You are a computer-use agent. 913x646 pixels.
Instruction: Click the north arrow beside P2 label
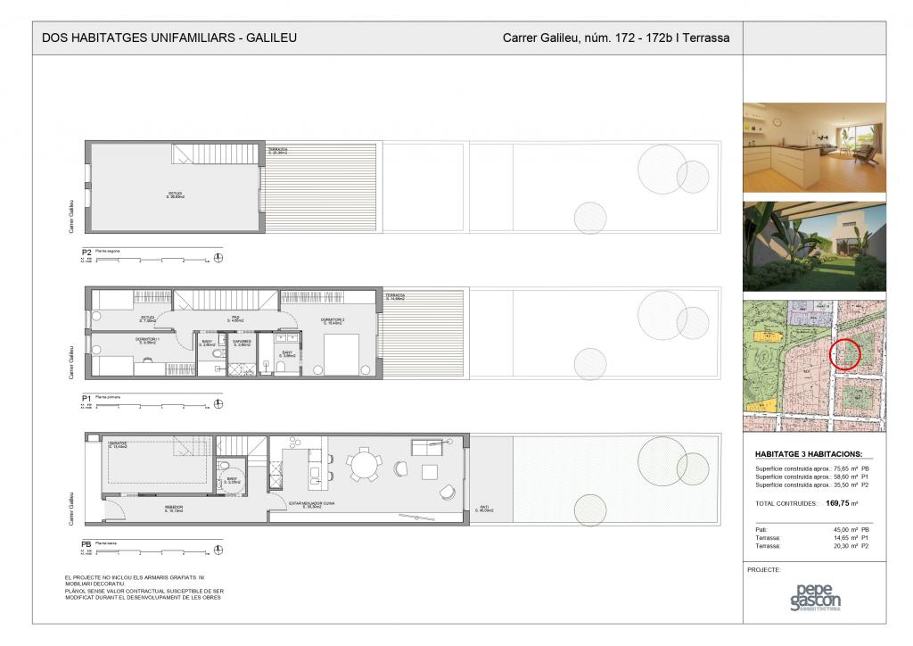pos(218,260)
